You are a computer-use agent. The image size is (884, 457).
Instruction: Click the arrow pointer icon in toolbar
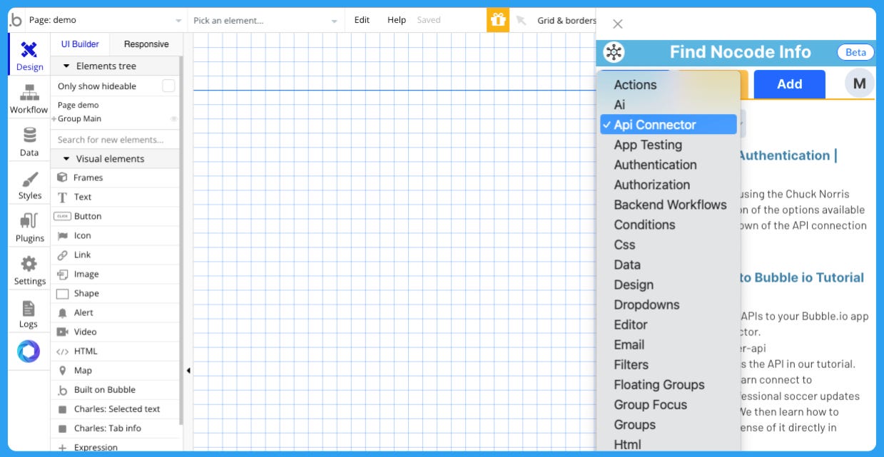click(522, 20)
